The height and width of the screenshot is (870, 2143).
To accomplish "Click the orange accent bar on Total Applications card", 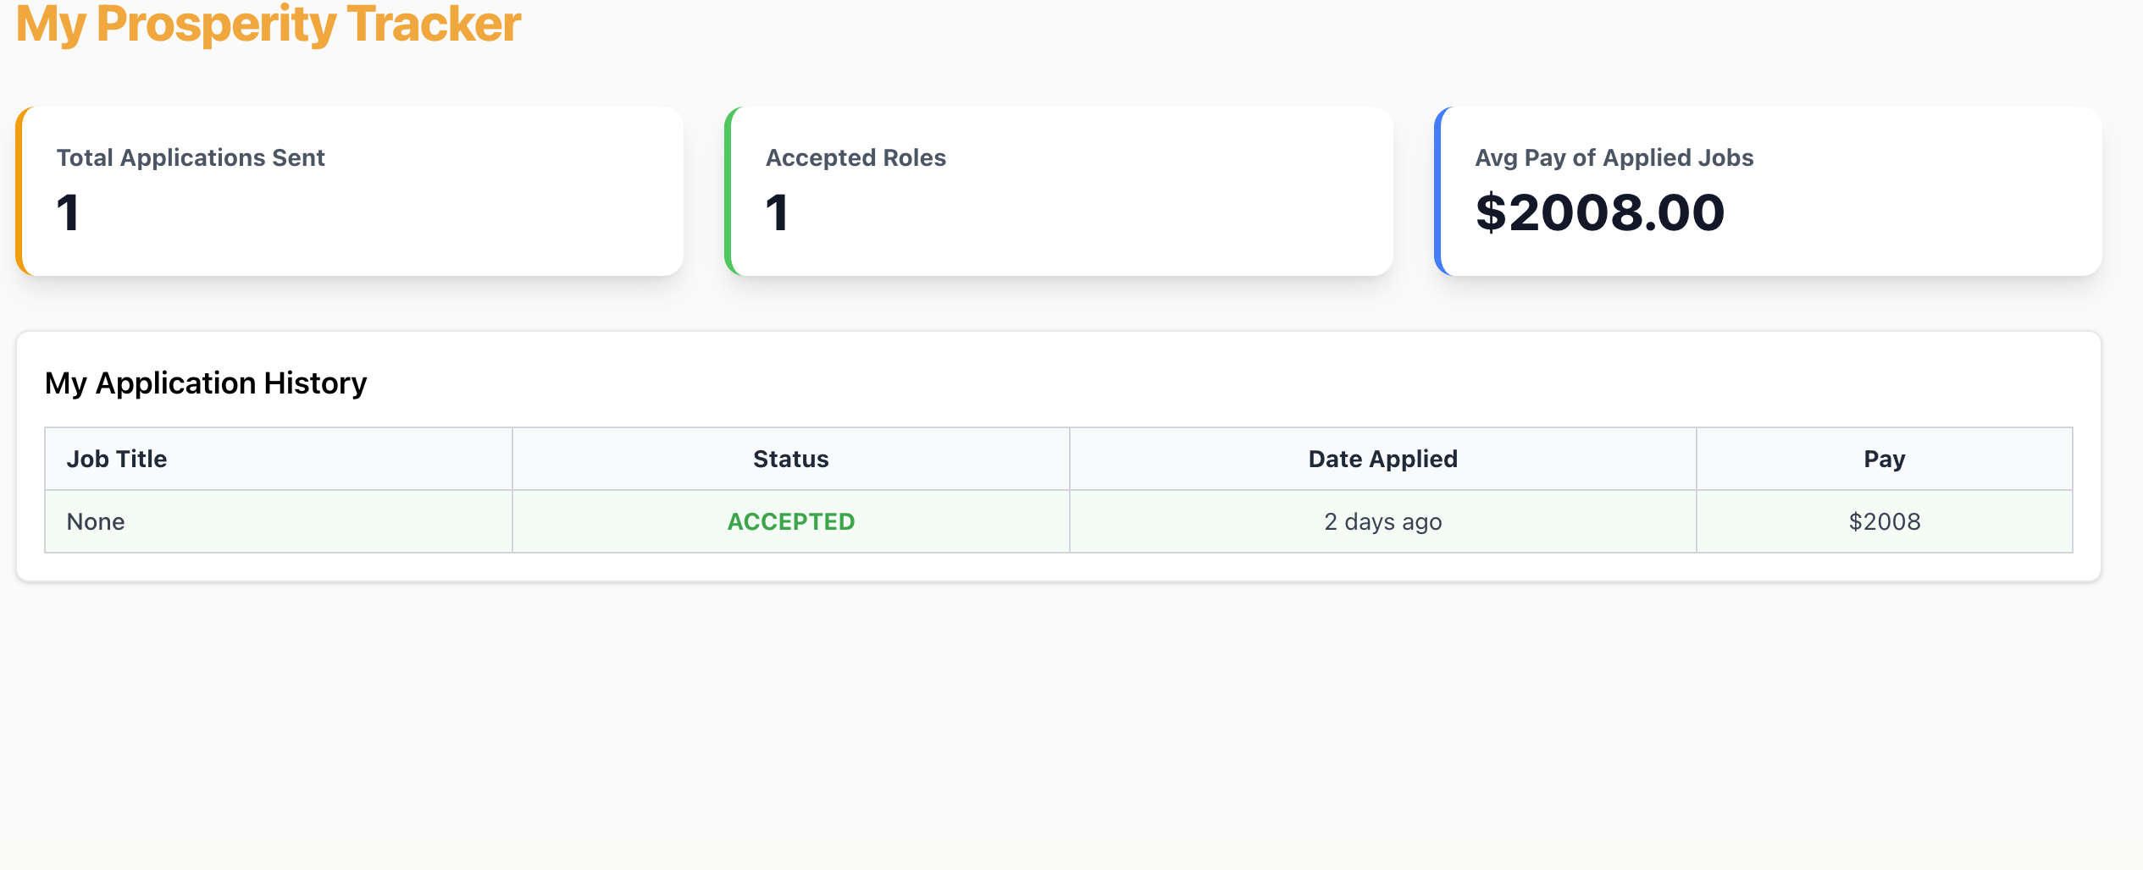I will (19, 191).
